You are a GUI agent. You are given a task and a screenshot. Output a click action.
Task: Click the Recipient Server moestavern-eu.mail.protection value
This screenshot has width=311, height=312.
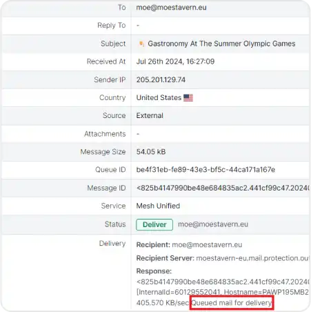click(x=252, y=258)
